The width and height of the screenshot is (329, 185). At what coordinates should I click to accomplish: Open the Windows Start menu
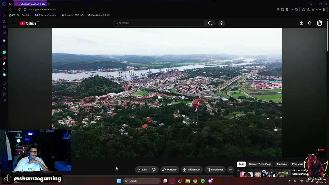[x=119, y=181]
